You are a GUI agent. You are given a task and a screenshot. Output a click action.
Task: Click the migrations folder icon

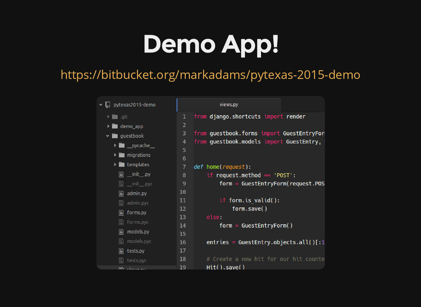coord(121,155)
